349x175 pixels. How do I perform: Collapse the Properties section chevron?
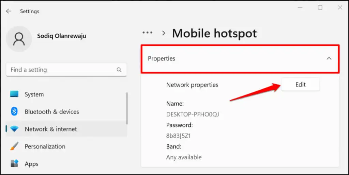pos(329,58)
